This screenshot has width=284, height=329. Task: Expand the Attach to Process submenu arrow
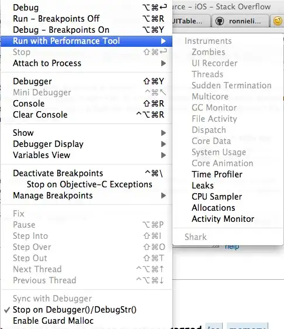(x=164, y=63)
